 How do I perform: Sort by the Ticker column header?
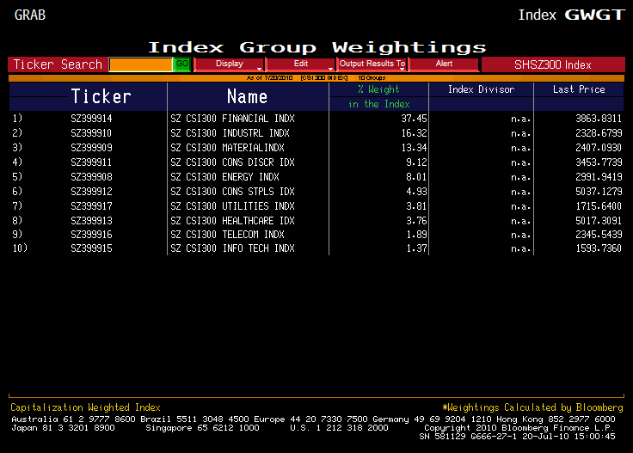coord(101,97)
